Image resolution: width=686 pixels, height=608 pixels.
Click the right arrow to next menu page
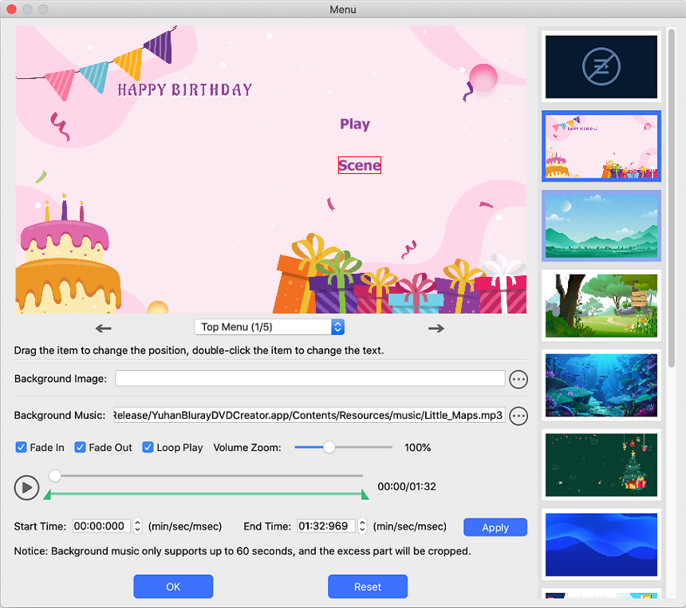tap(436, 328)
